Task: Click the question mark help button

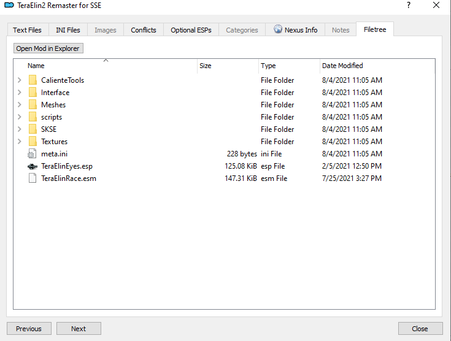Action: pyautogui.click(x=409, y=5)
